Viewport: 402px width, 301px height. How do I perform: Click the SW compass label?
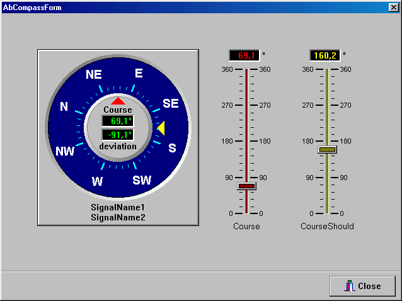pos(142,180)
